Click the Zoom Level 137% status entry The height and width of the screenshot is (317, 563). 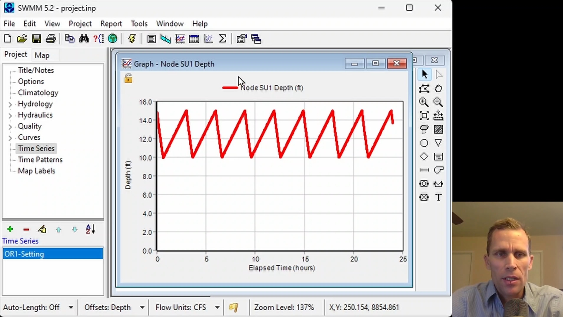284,307
